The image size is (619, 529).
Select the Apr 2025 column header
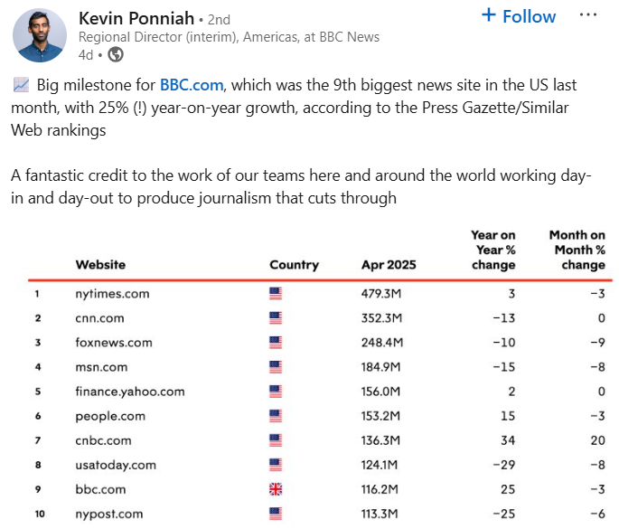pyautogui.click(x=389, y=265)
